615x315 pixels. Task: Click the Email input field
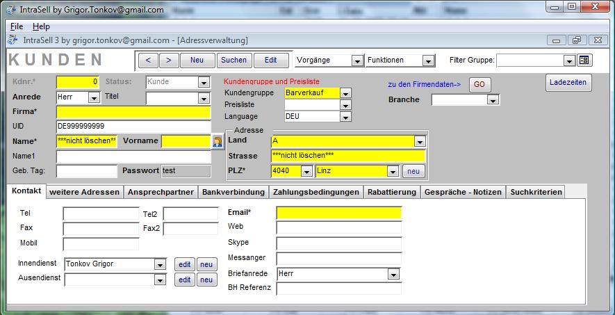coord(339,213)
